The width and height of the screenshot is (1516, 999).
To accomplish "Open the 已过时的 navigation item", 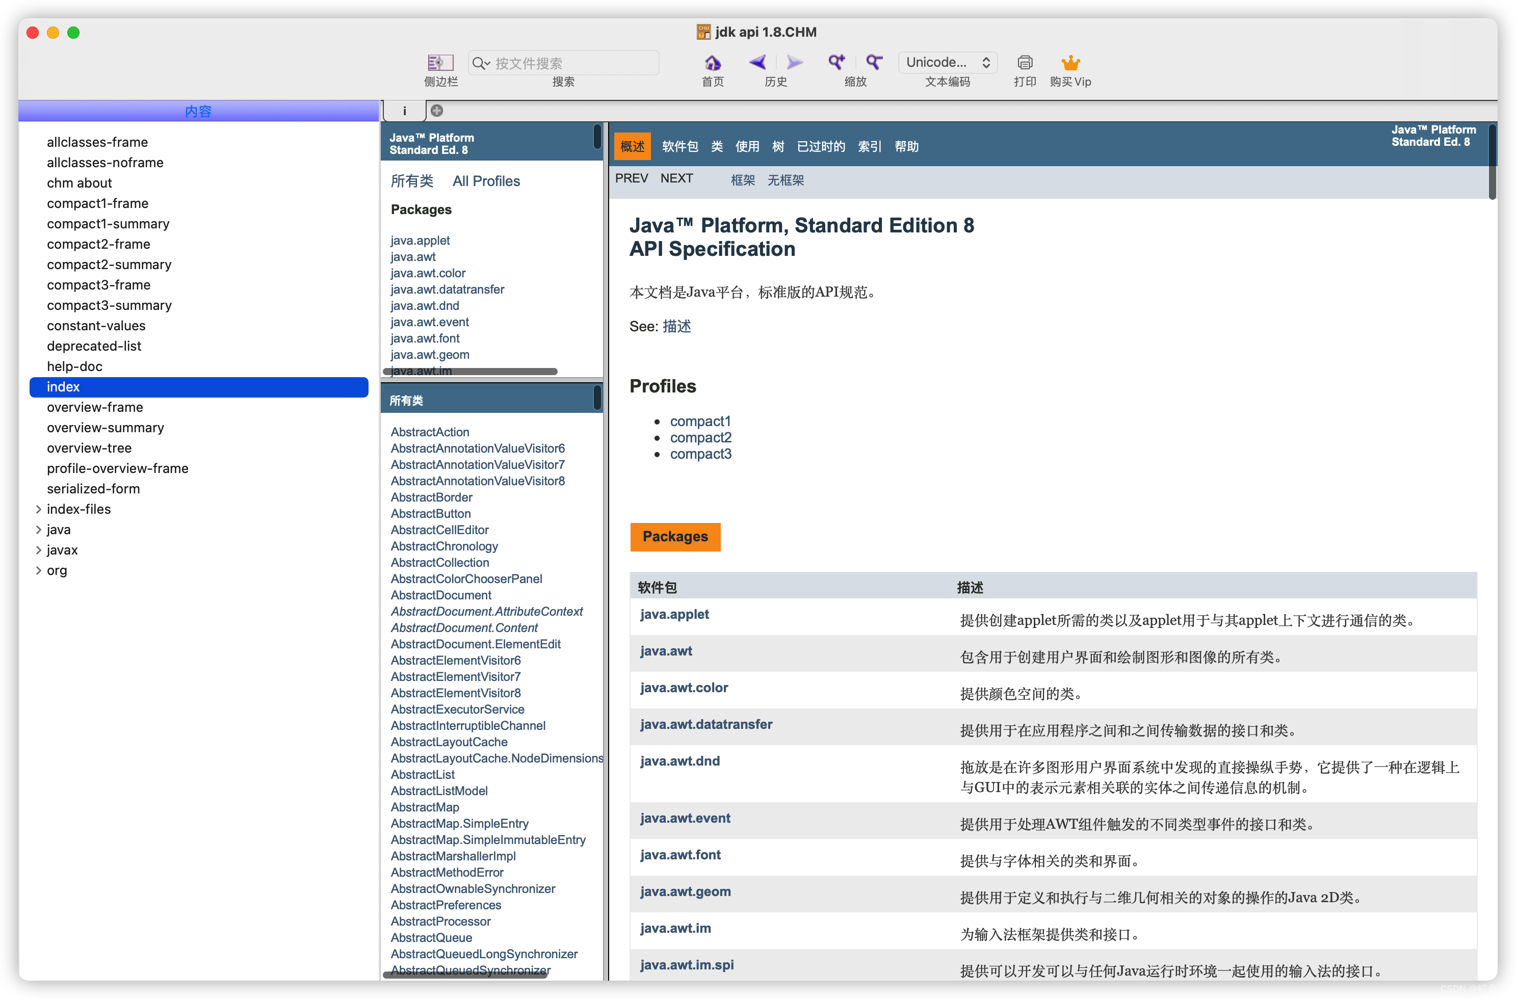I will coord(821,147).
